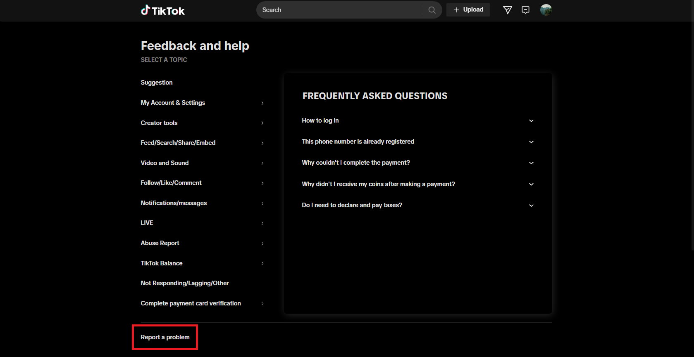Click chevron beside Feed/Search/Share/Embed

(x=262, y=143)
